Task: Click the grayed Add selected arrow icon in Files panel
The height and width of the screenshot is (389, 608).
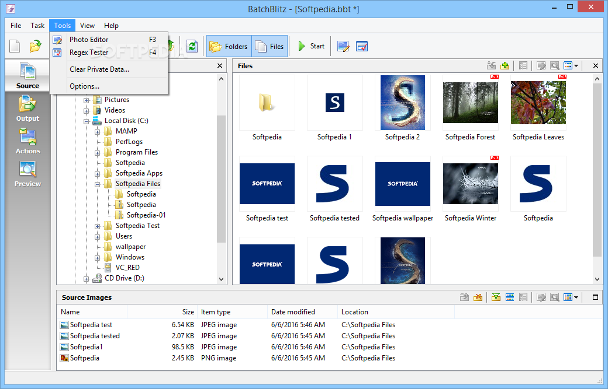Action: coord(491,66)
